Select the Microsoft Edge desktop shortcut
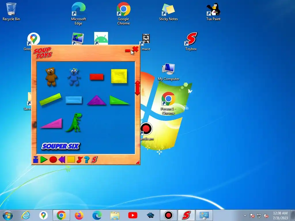 [78, 14]
